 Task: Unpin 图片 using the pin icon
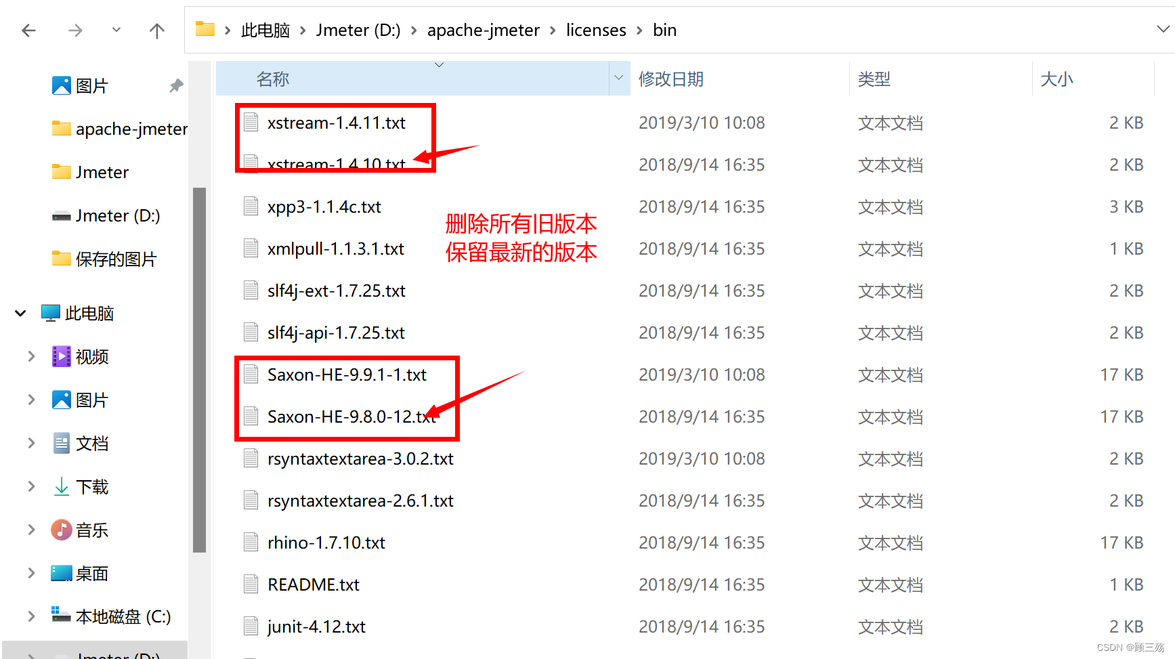click(176, 86)
